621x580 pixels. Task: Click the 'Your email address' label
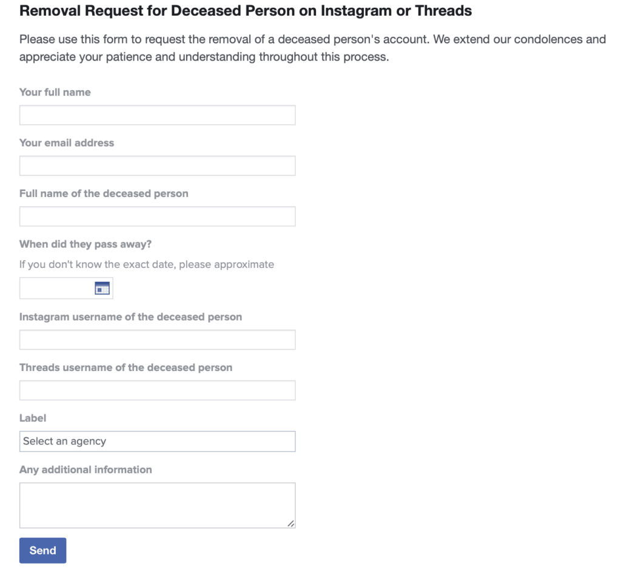[x=67, y=143]
